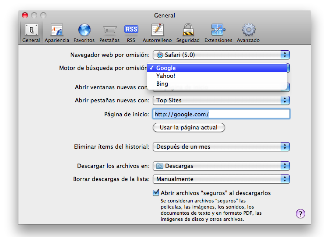Open the Seguridad padlock pane
Image resolution: width=324 pixels, height=237 pixels.
coord(188,33)
